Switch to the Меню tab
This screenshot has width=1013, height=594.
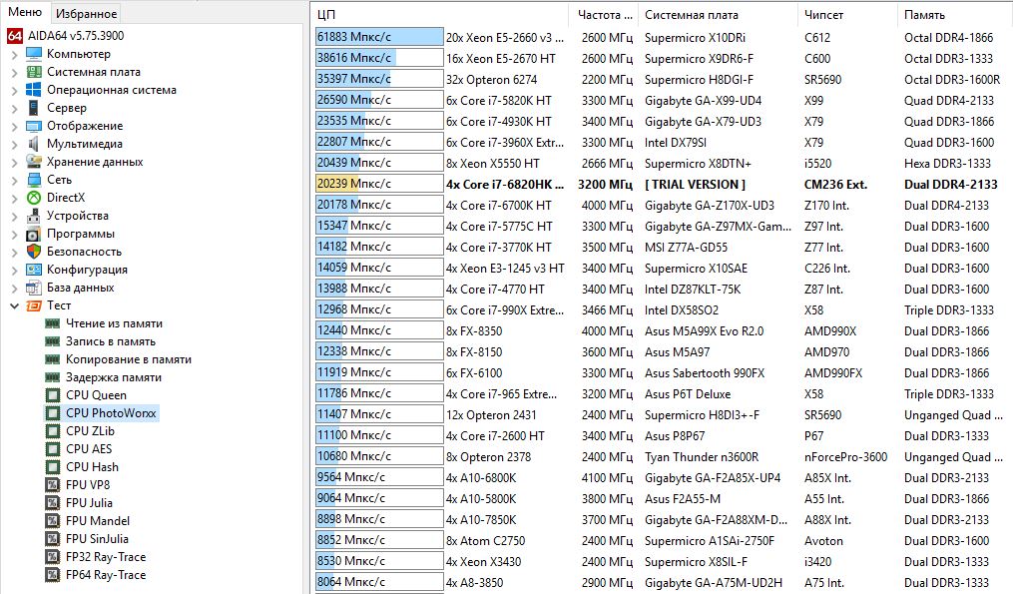click(25, 12)
